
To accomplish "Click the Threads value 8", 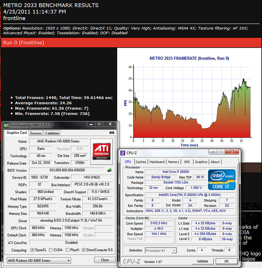I will (x=229, y=250).
